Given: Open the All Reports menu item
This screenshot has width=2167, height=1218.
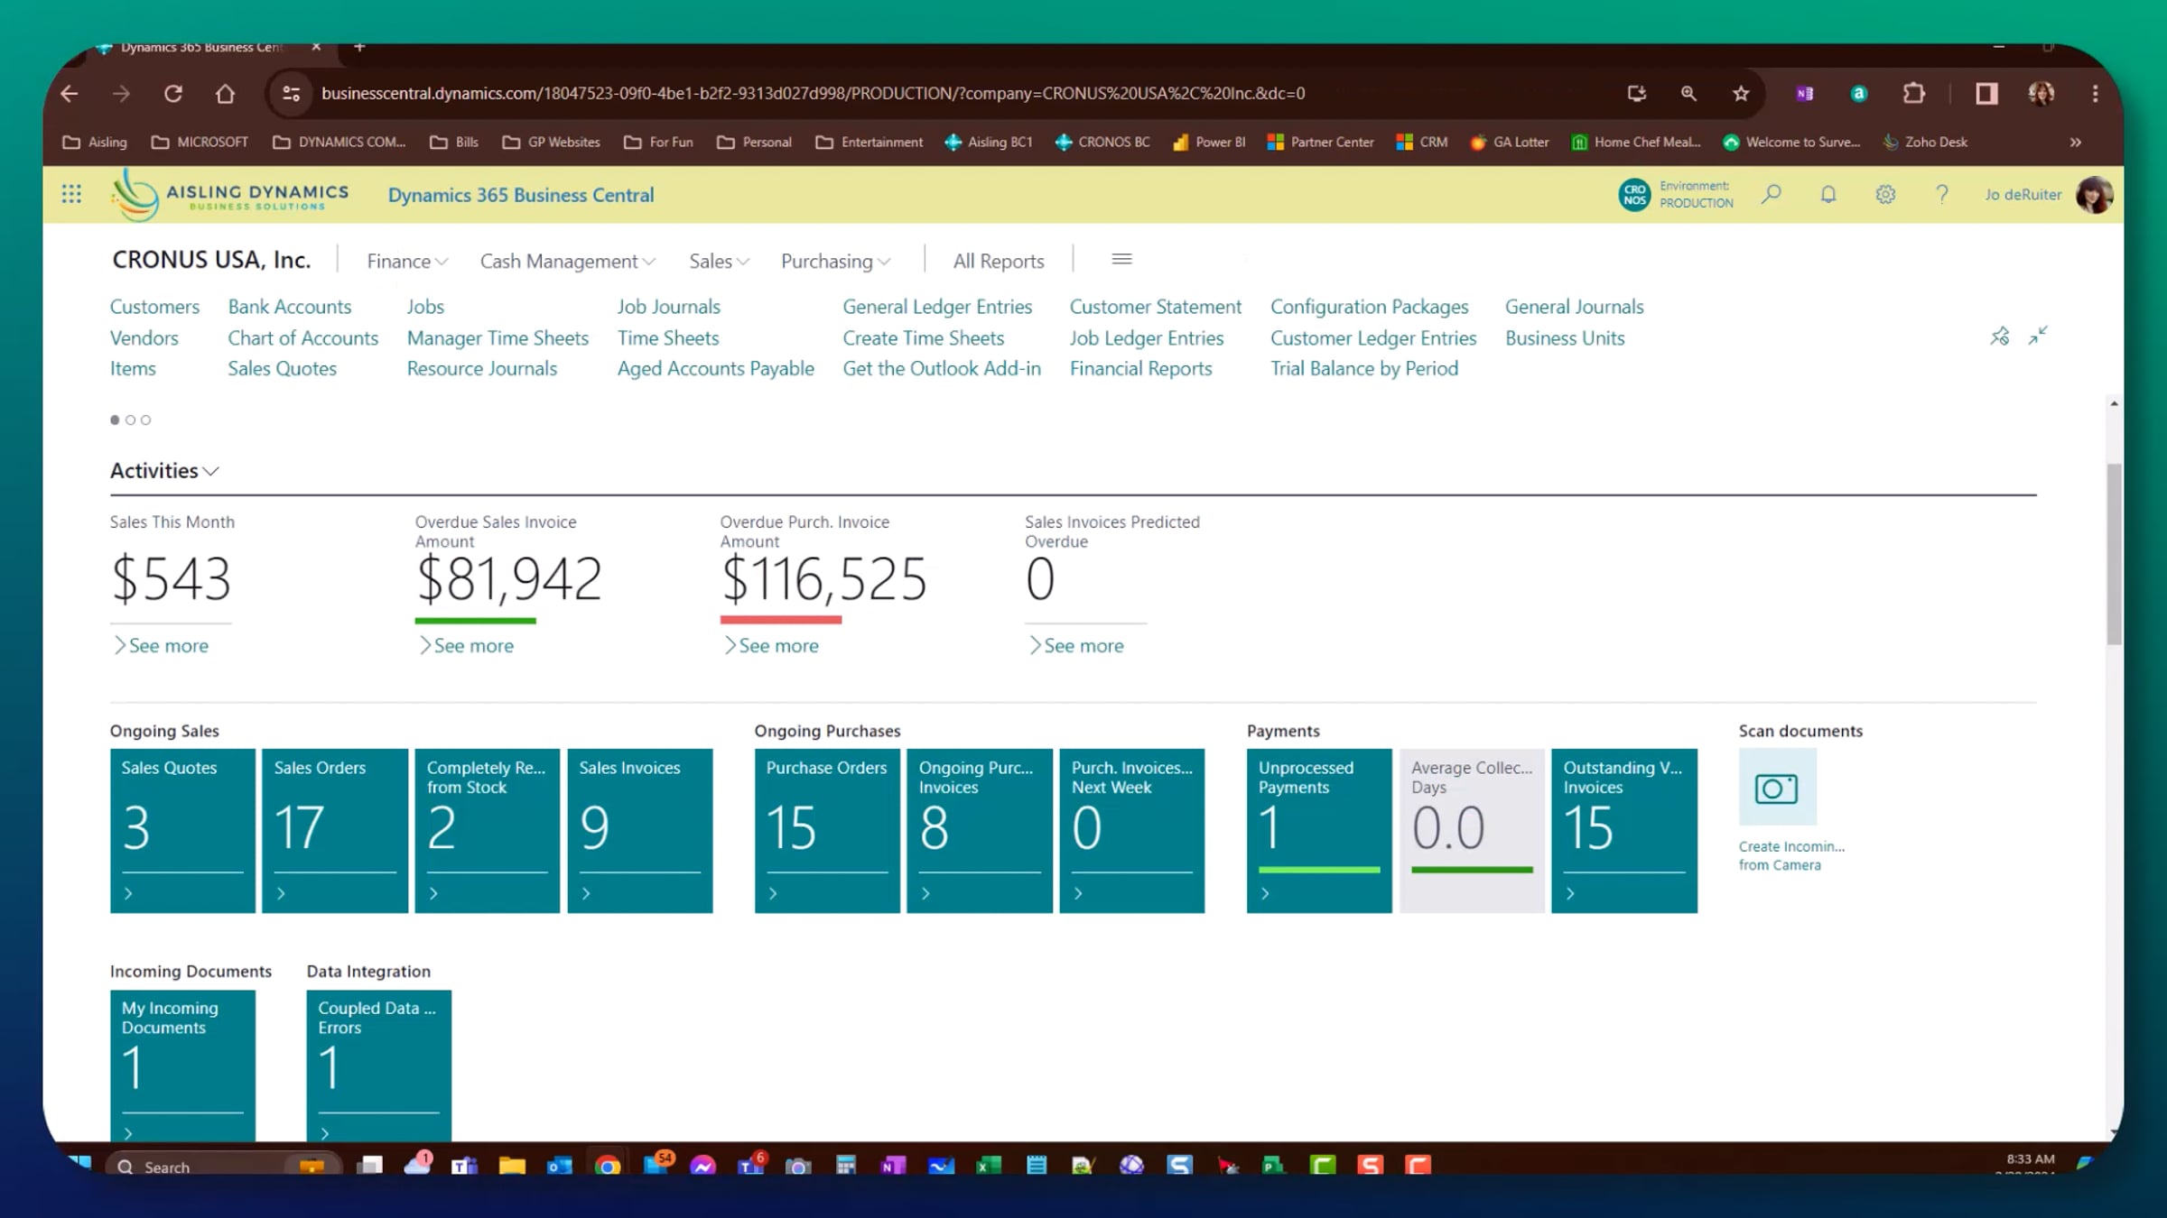Looking at the screenshot, I should (998, 262).
